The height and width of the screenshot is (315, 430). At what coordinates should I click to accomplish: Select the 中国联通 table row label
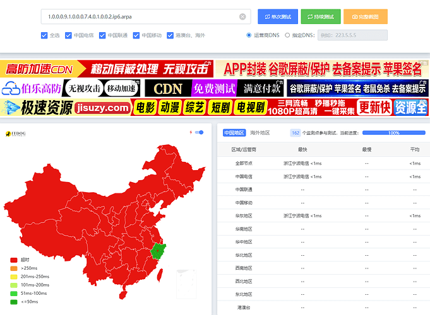(244, 190)
